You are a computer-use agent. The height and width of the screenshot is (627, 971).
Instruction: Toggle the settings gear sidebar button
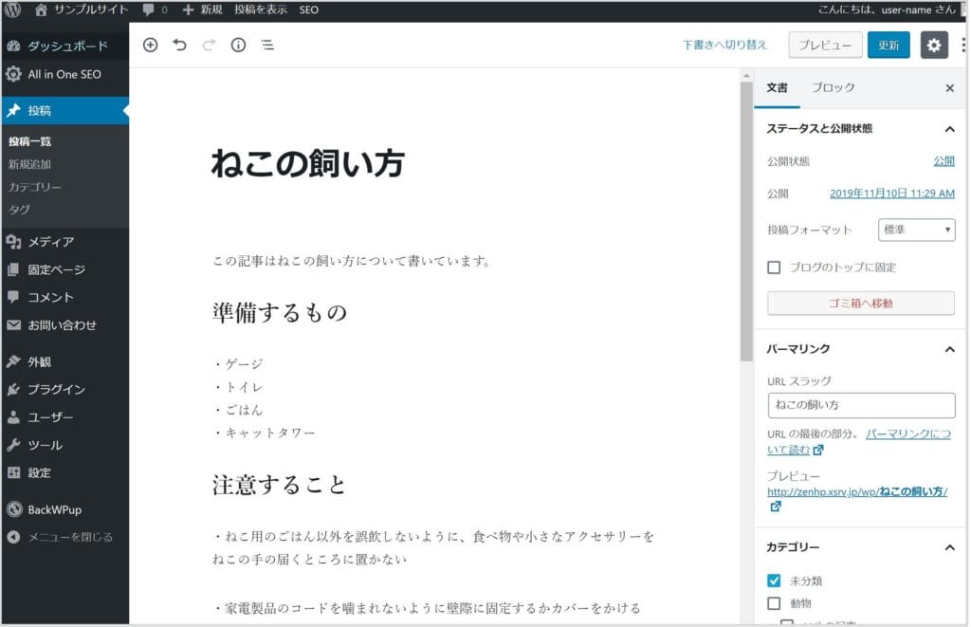pos(934,45)
